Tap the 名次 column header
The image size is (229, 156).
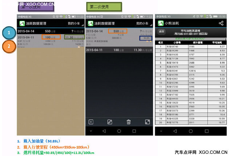(x=161, y=43)
